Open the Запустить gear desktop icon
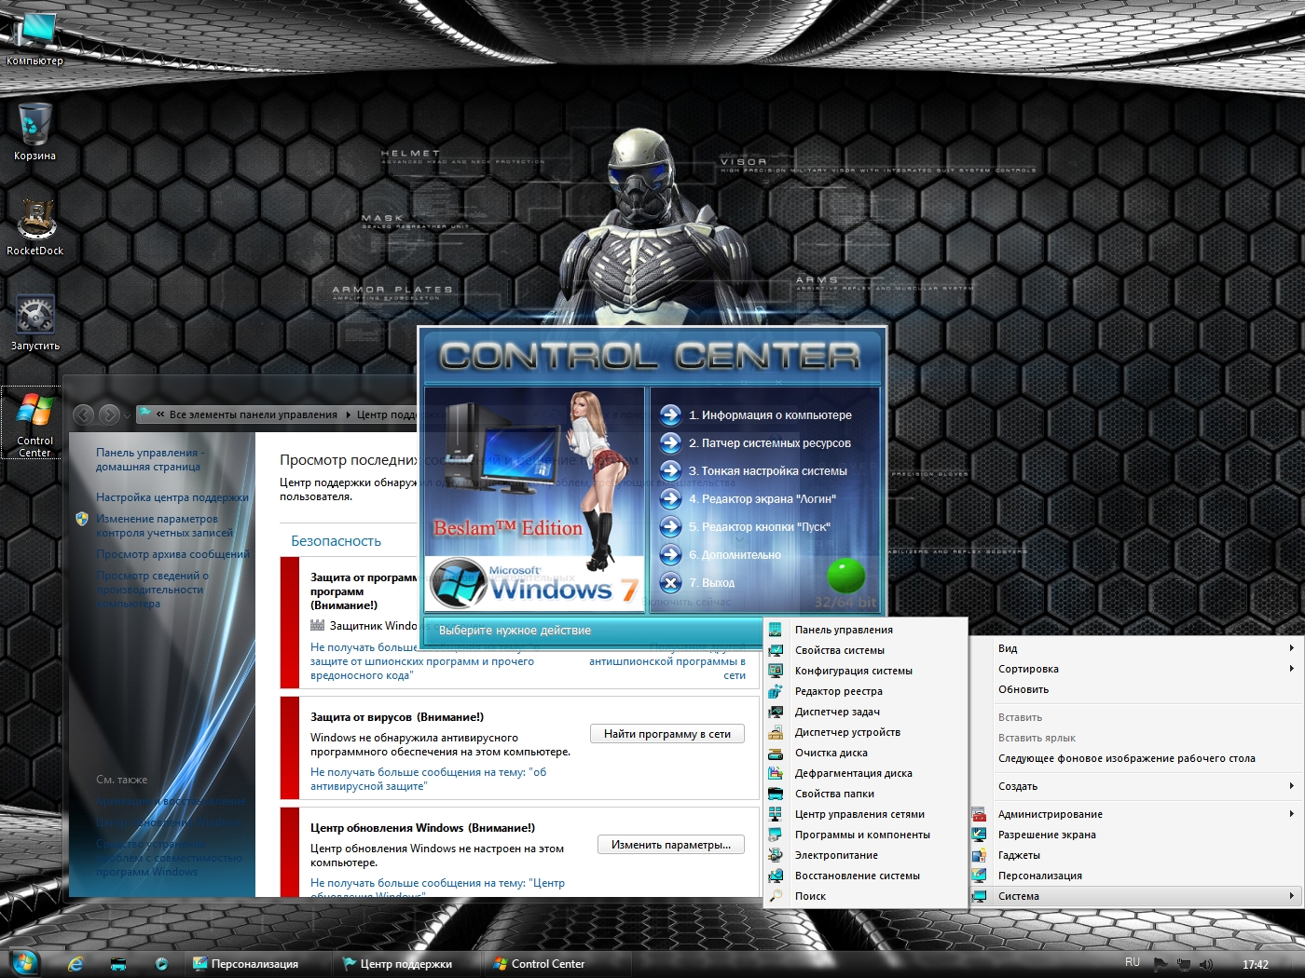Screen dimensions: 1305x978 click(x=35, y=321)
